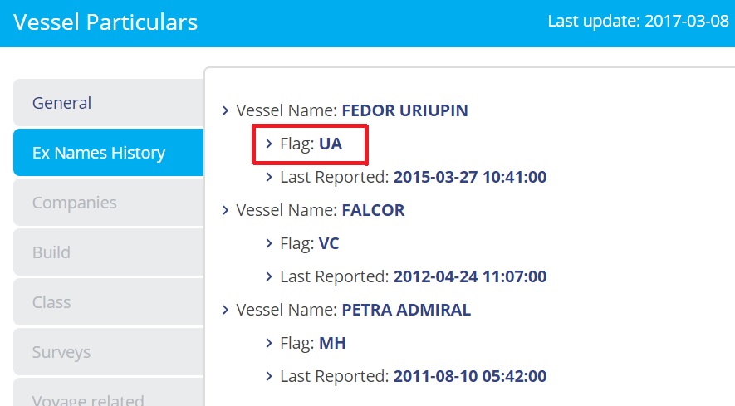Collapse the PETRA ADMIRAL vessel chevron

[x=225, y=310]
